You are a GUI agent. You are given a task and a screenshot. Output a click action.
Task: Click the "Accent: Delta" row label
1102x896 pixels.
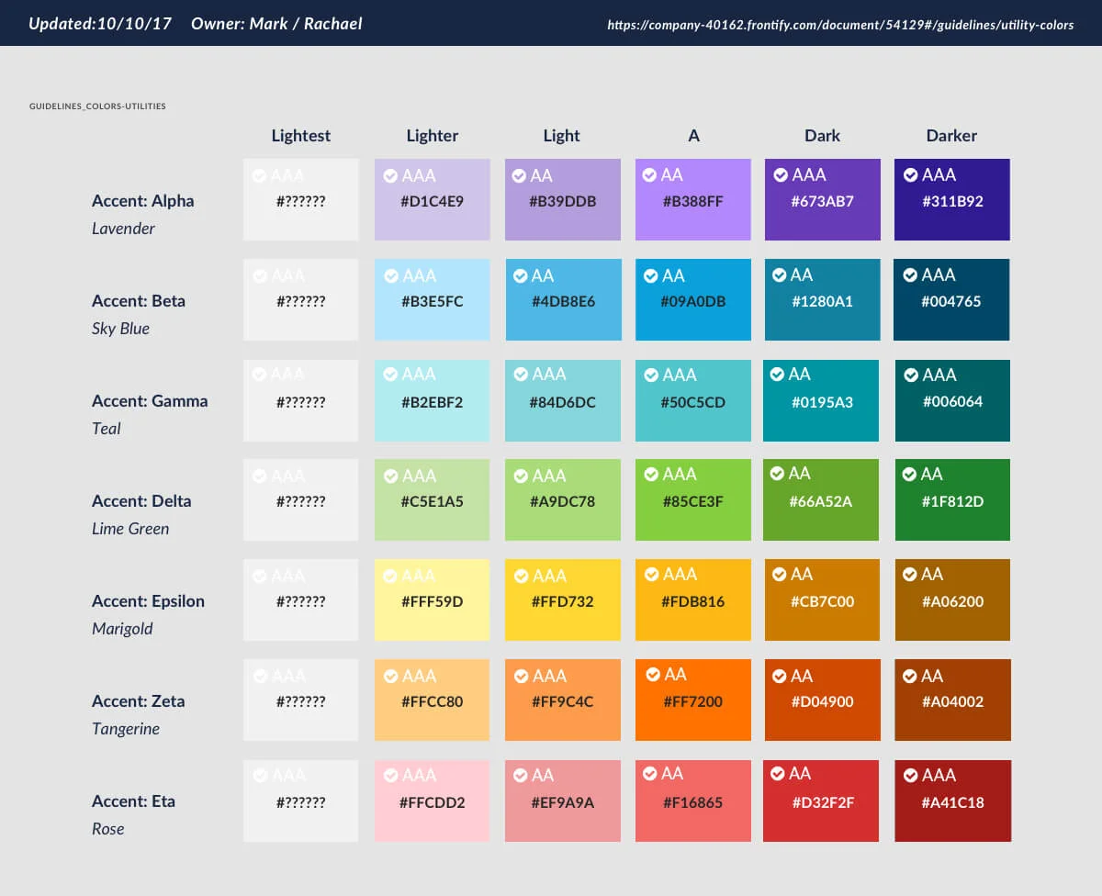pos(142,501)
